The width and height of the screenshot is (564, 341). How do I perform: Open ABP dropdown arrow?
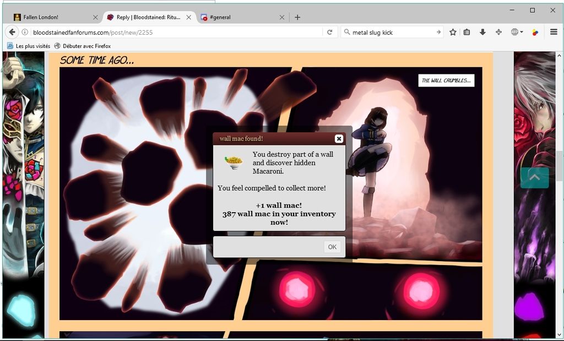pos(522,32)
